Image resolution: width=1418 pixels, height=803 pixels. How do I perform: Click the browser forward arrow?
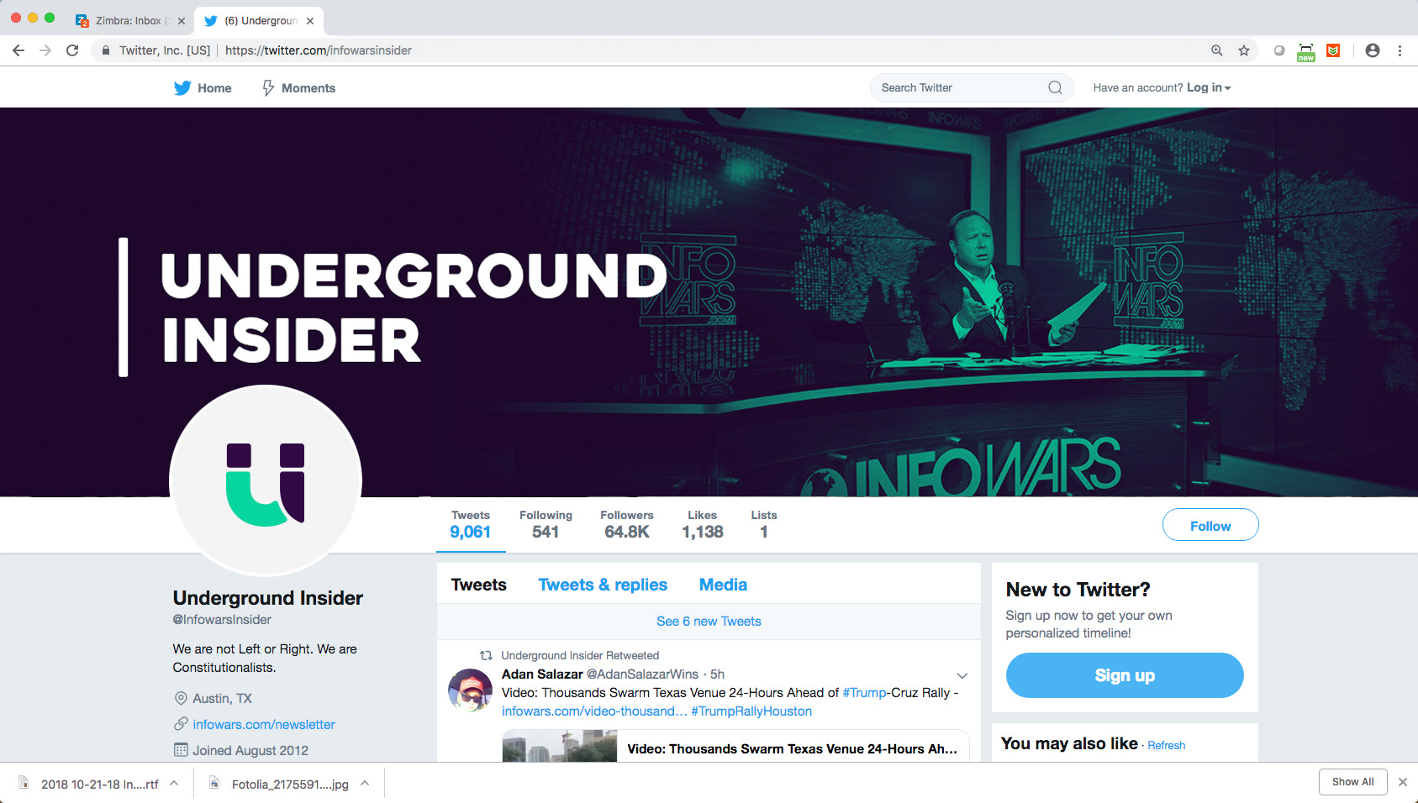point(45,50)
